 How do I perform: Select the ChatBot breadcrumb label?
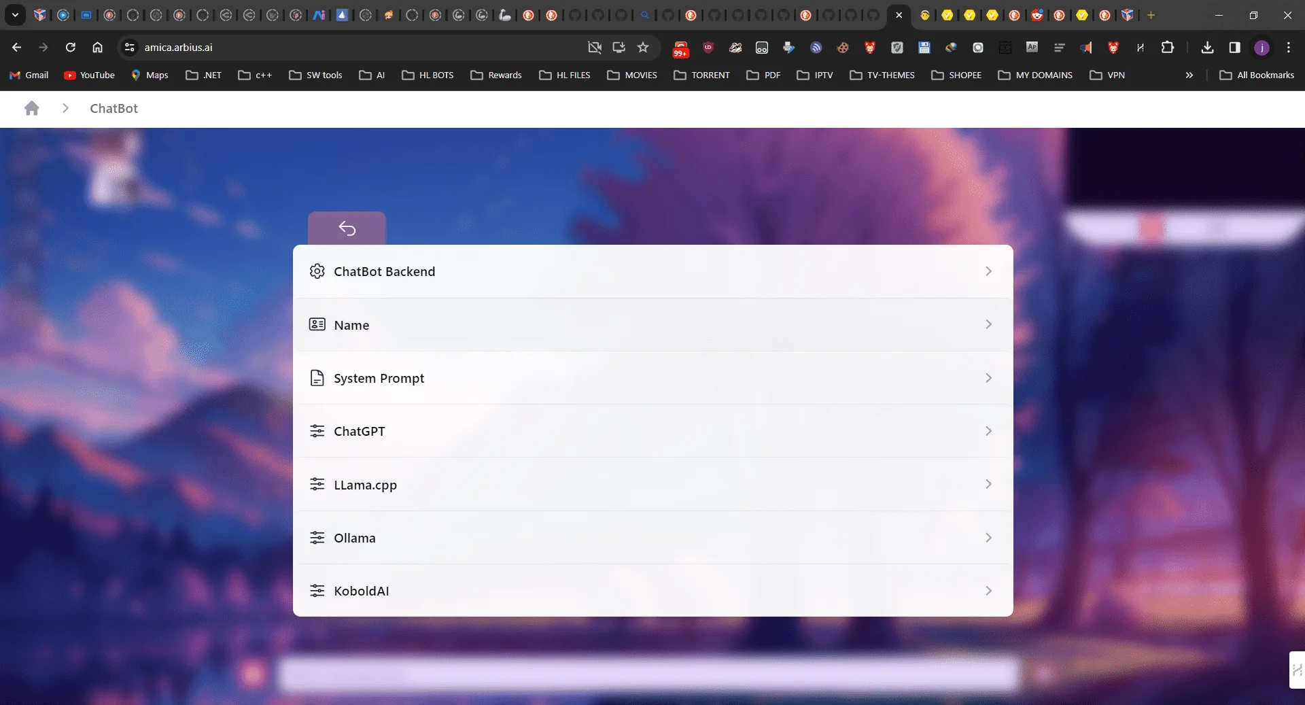[x=114, y=108]
